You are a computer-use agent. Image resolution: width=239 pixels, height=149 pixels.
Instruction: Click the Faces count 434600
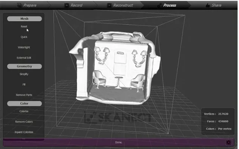(223, 121)
